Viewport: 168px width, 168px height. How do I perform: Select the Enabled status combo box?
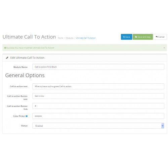[98, 126]
